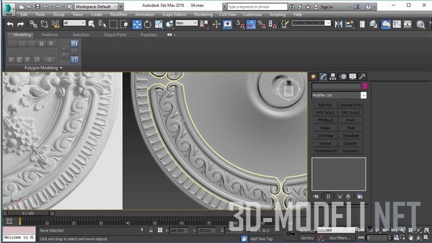This screenshot has width=432, height=243.
Task: Open the Graph Editors menu
Action: (174, 15)
